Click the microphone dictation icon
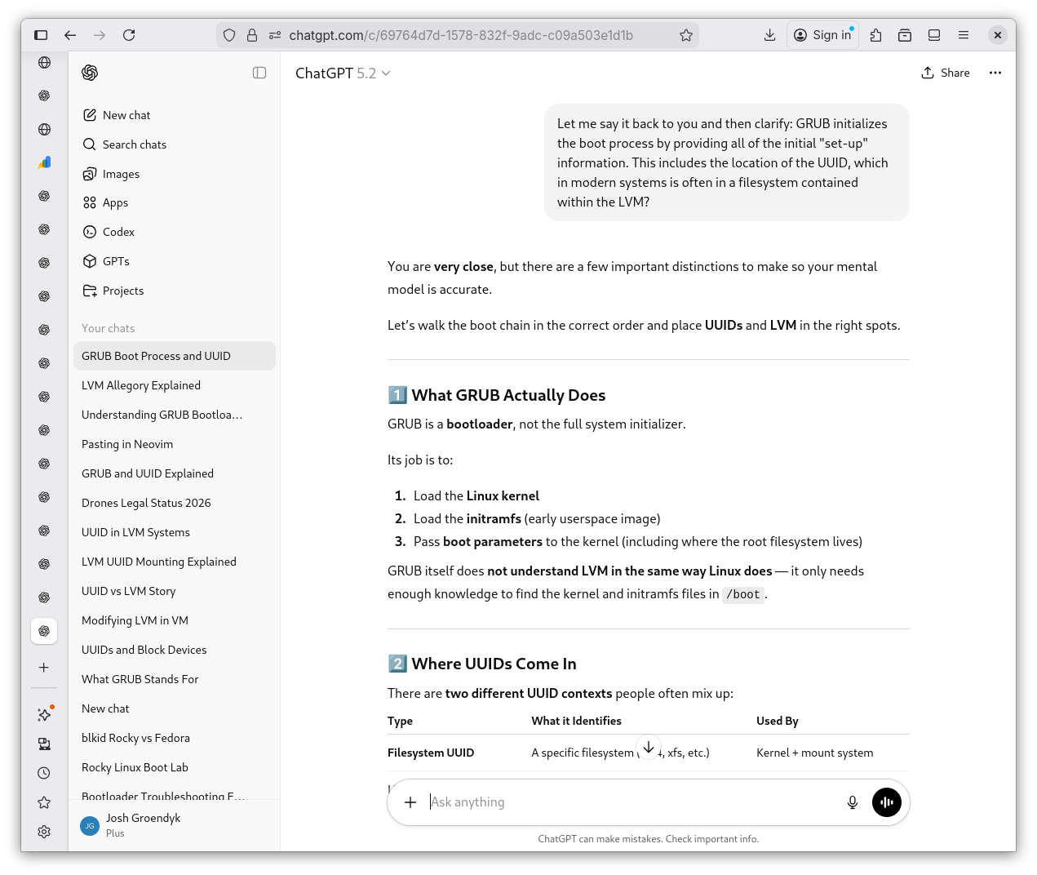 (852, 802)
